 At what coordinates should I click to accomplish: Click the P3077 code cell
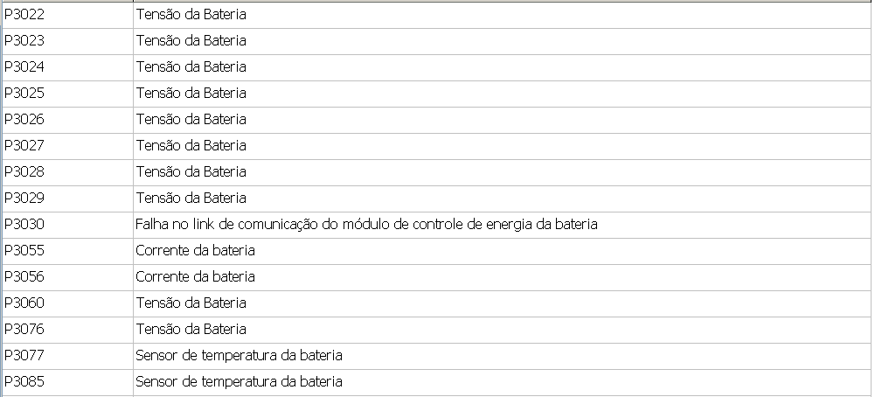pyautogui.click(x=24, y=356)
